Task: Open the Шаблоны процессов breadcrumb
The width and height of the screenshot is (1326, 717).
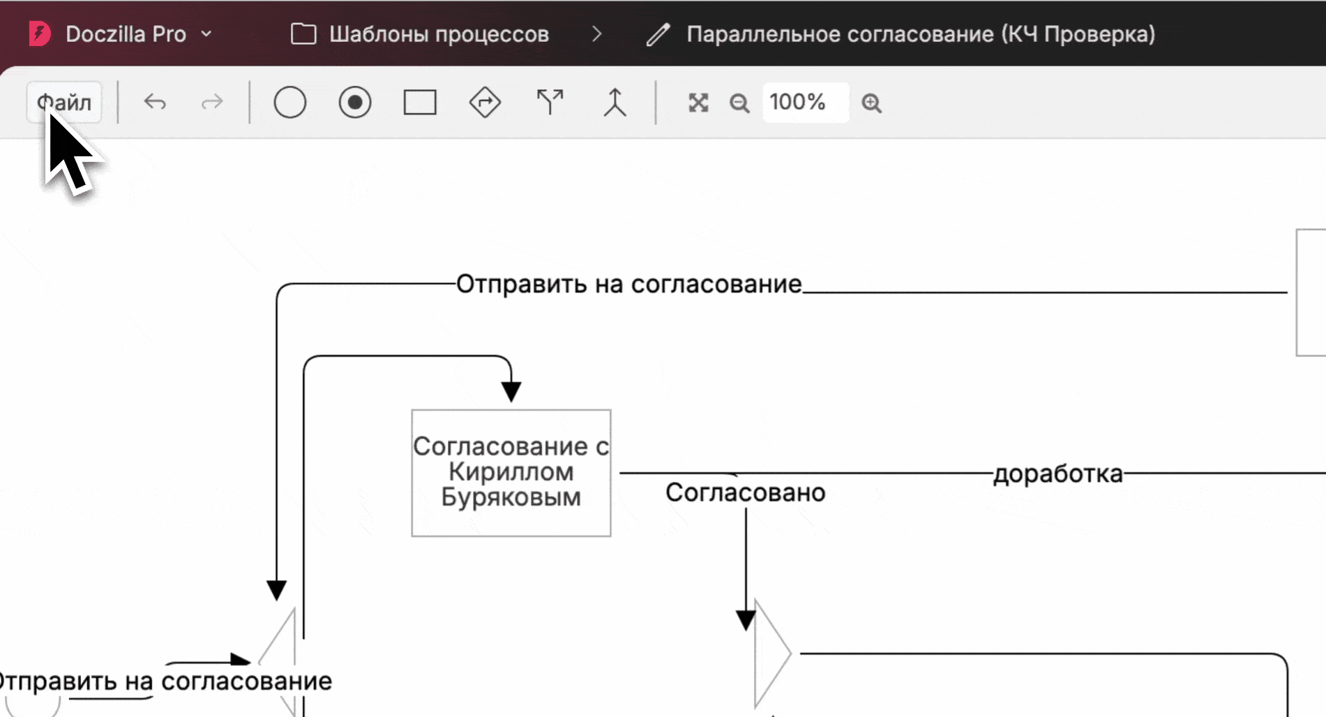Action: [439, 34]
